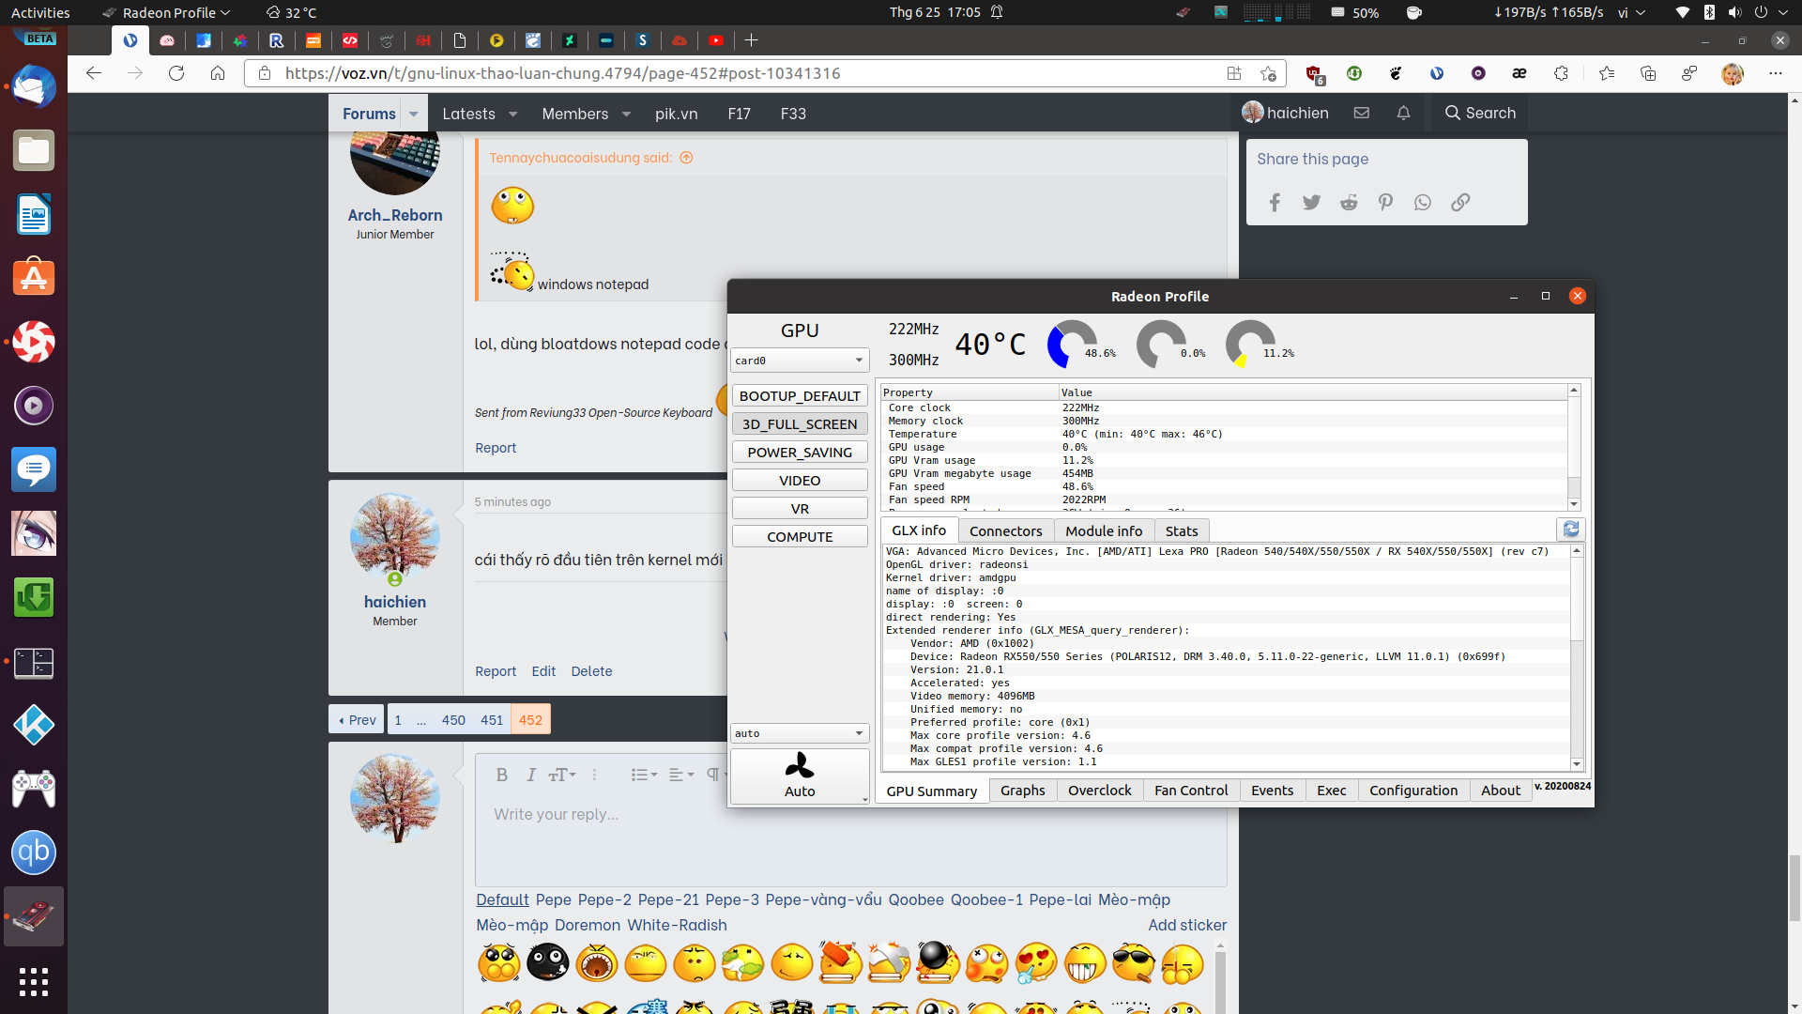Apply bold formatting in reply editor
This screenshot has width=1802, height=1014.
tap(501, 775)
